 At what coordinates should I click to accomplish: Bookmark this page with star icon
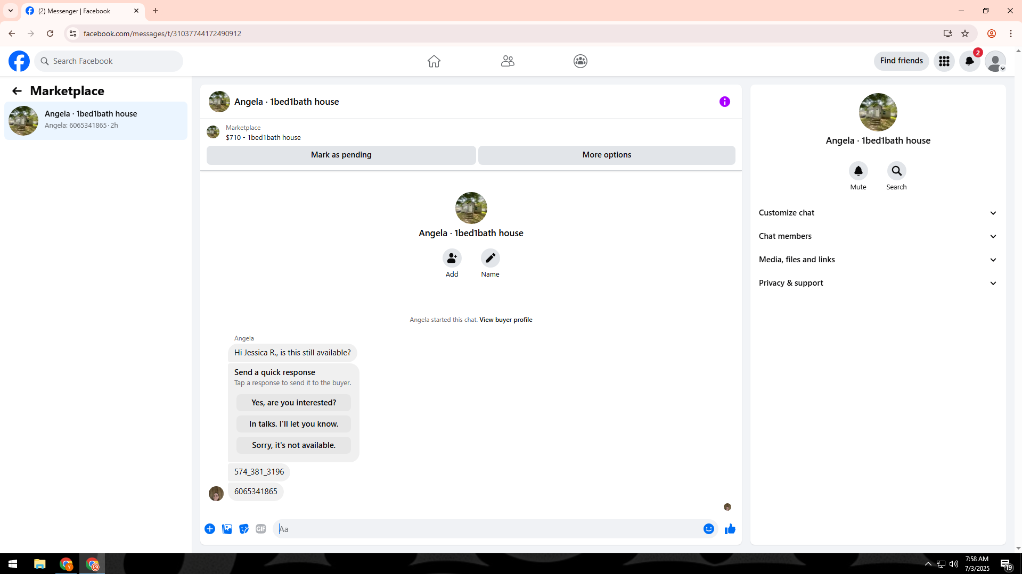click(965, 34)
